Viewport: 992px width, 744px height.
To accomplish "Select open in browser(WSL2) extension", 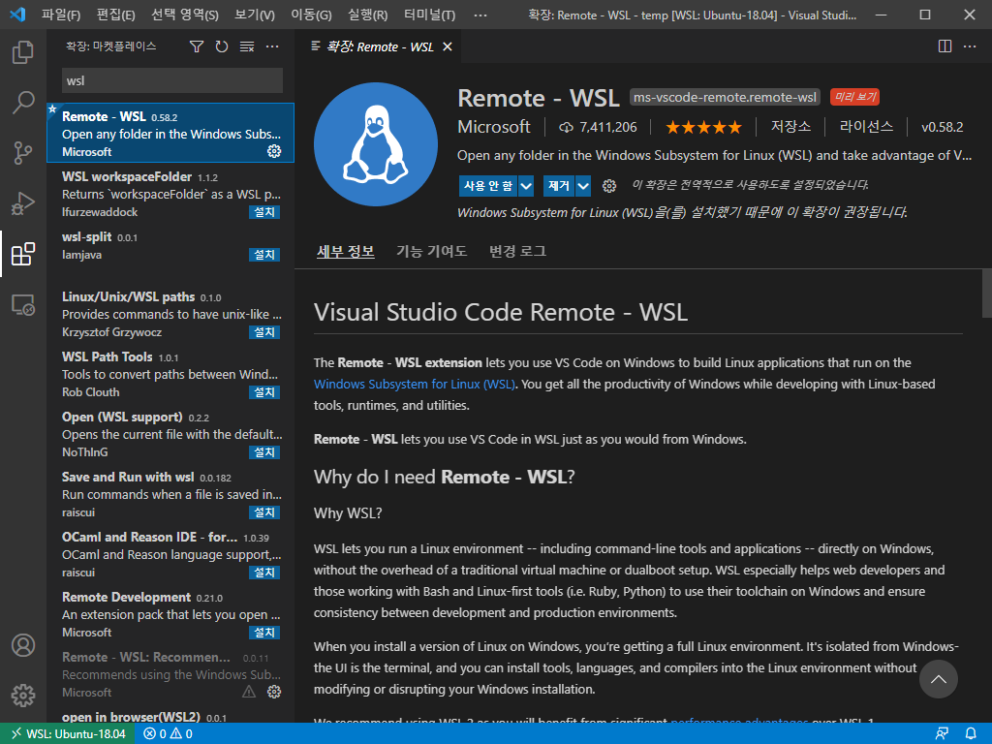I will [170, 716].
